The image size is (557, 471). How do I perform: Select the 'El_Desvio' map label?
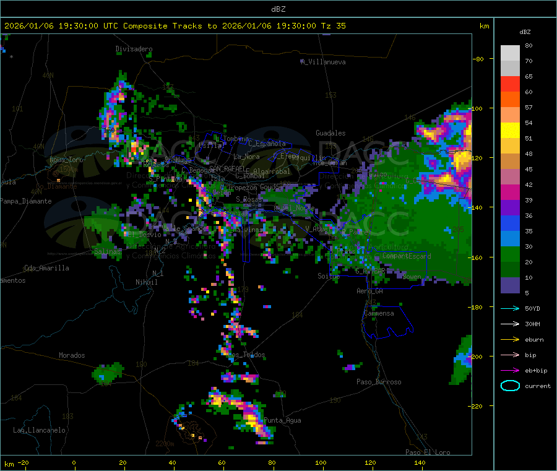pyautogui.click(x=145, y=235)
